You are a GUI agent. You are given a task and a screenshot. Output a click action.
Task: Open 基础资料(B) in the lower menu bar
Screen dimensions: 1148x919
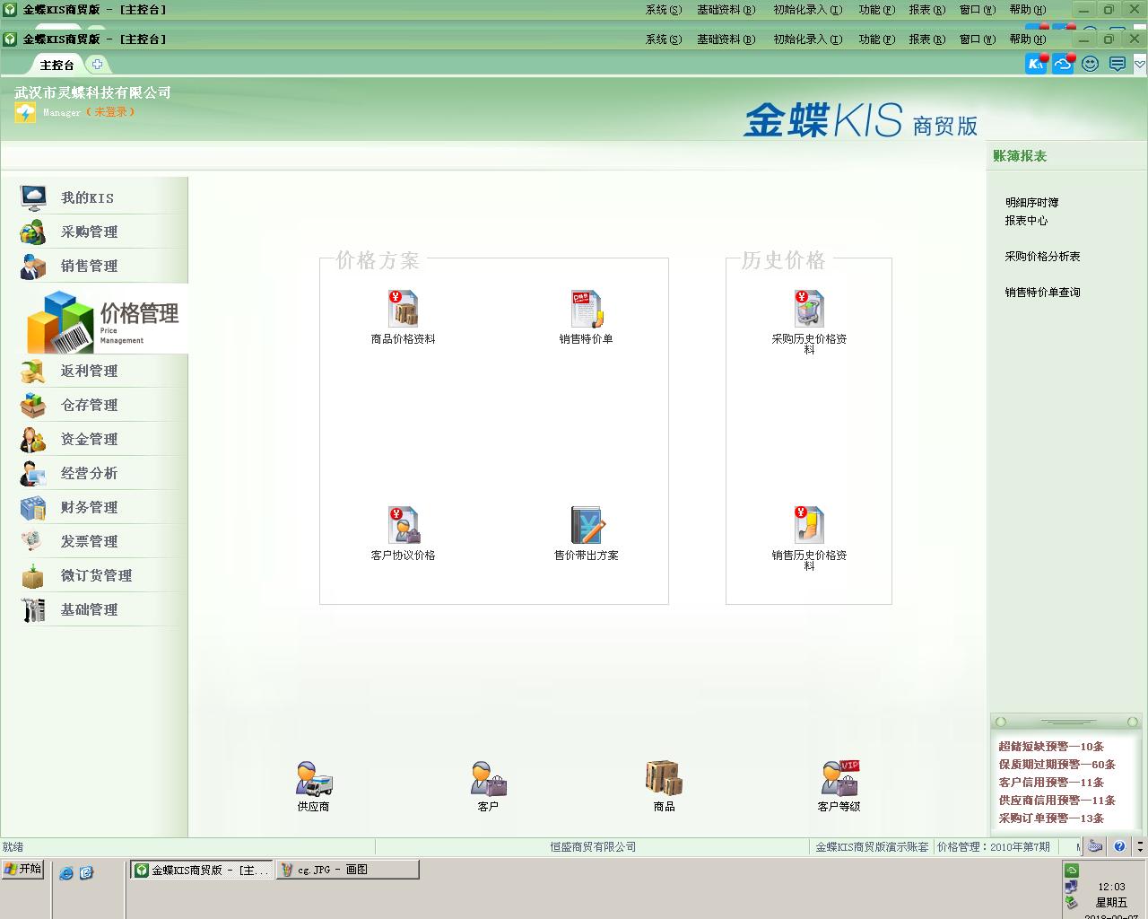726,39
